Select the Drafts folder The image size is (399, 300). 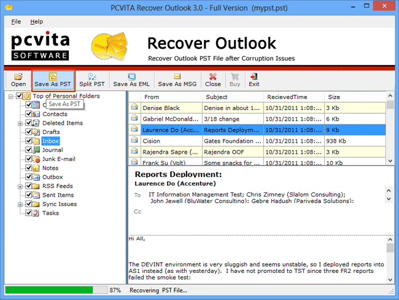(x=51, y=132)
